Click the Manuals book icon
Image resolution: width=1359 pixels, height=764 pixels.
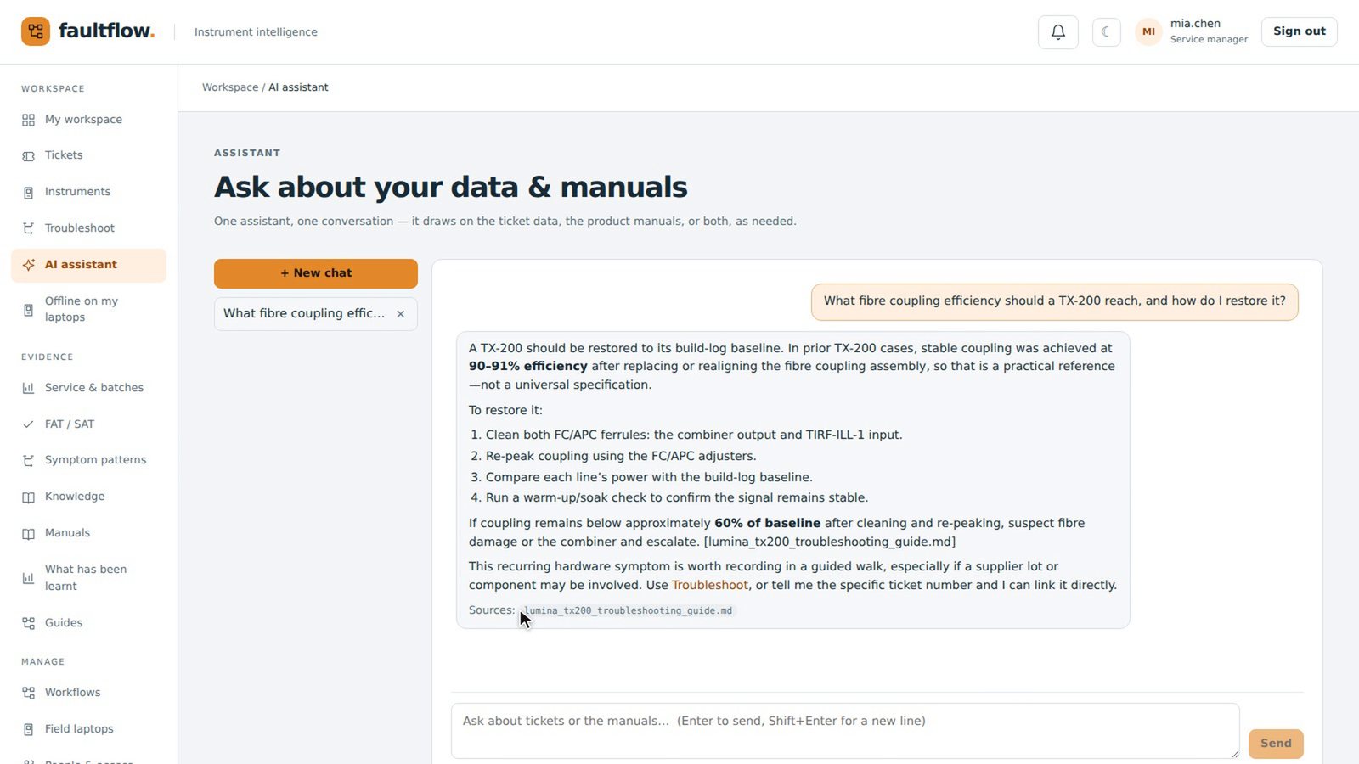tap(29, 533)
